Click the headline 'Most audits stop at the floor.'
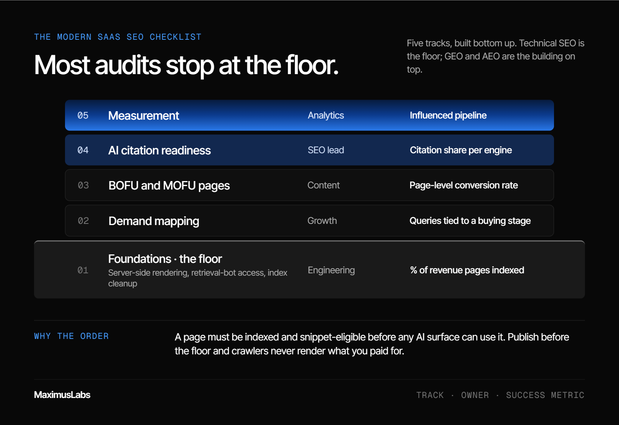 (x=186, y=65)
